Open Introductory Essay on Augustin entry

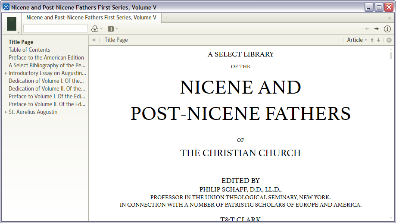[47, 73]
